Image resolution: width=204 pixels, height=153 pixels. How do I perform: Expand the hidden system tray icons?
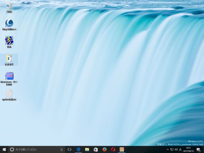168,149
